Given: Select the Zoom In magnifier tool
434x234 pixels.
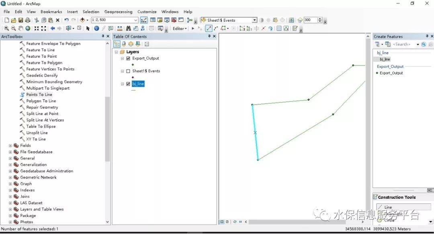Looking at the screenshot, I should click(6, 28).
